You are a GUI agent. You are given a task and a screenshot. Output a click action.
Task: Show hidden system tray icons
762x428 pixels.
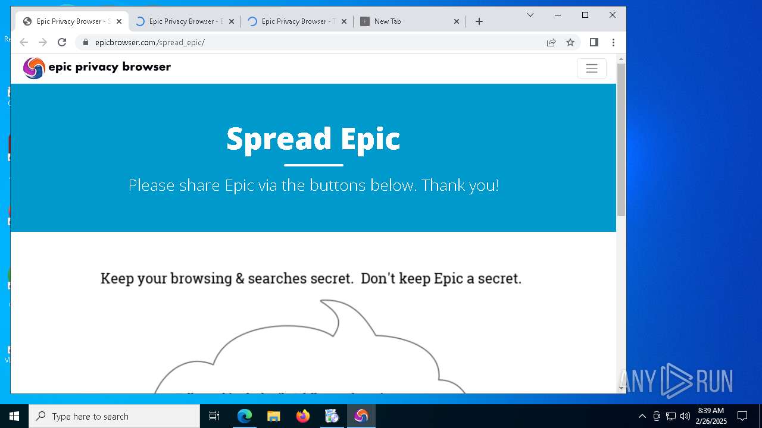(642, 416)
